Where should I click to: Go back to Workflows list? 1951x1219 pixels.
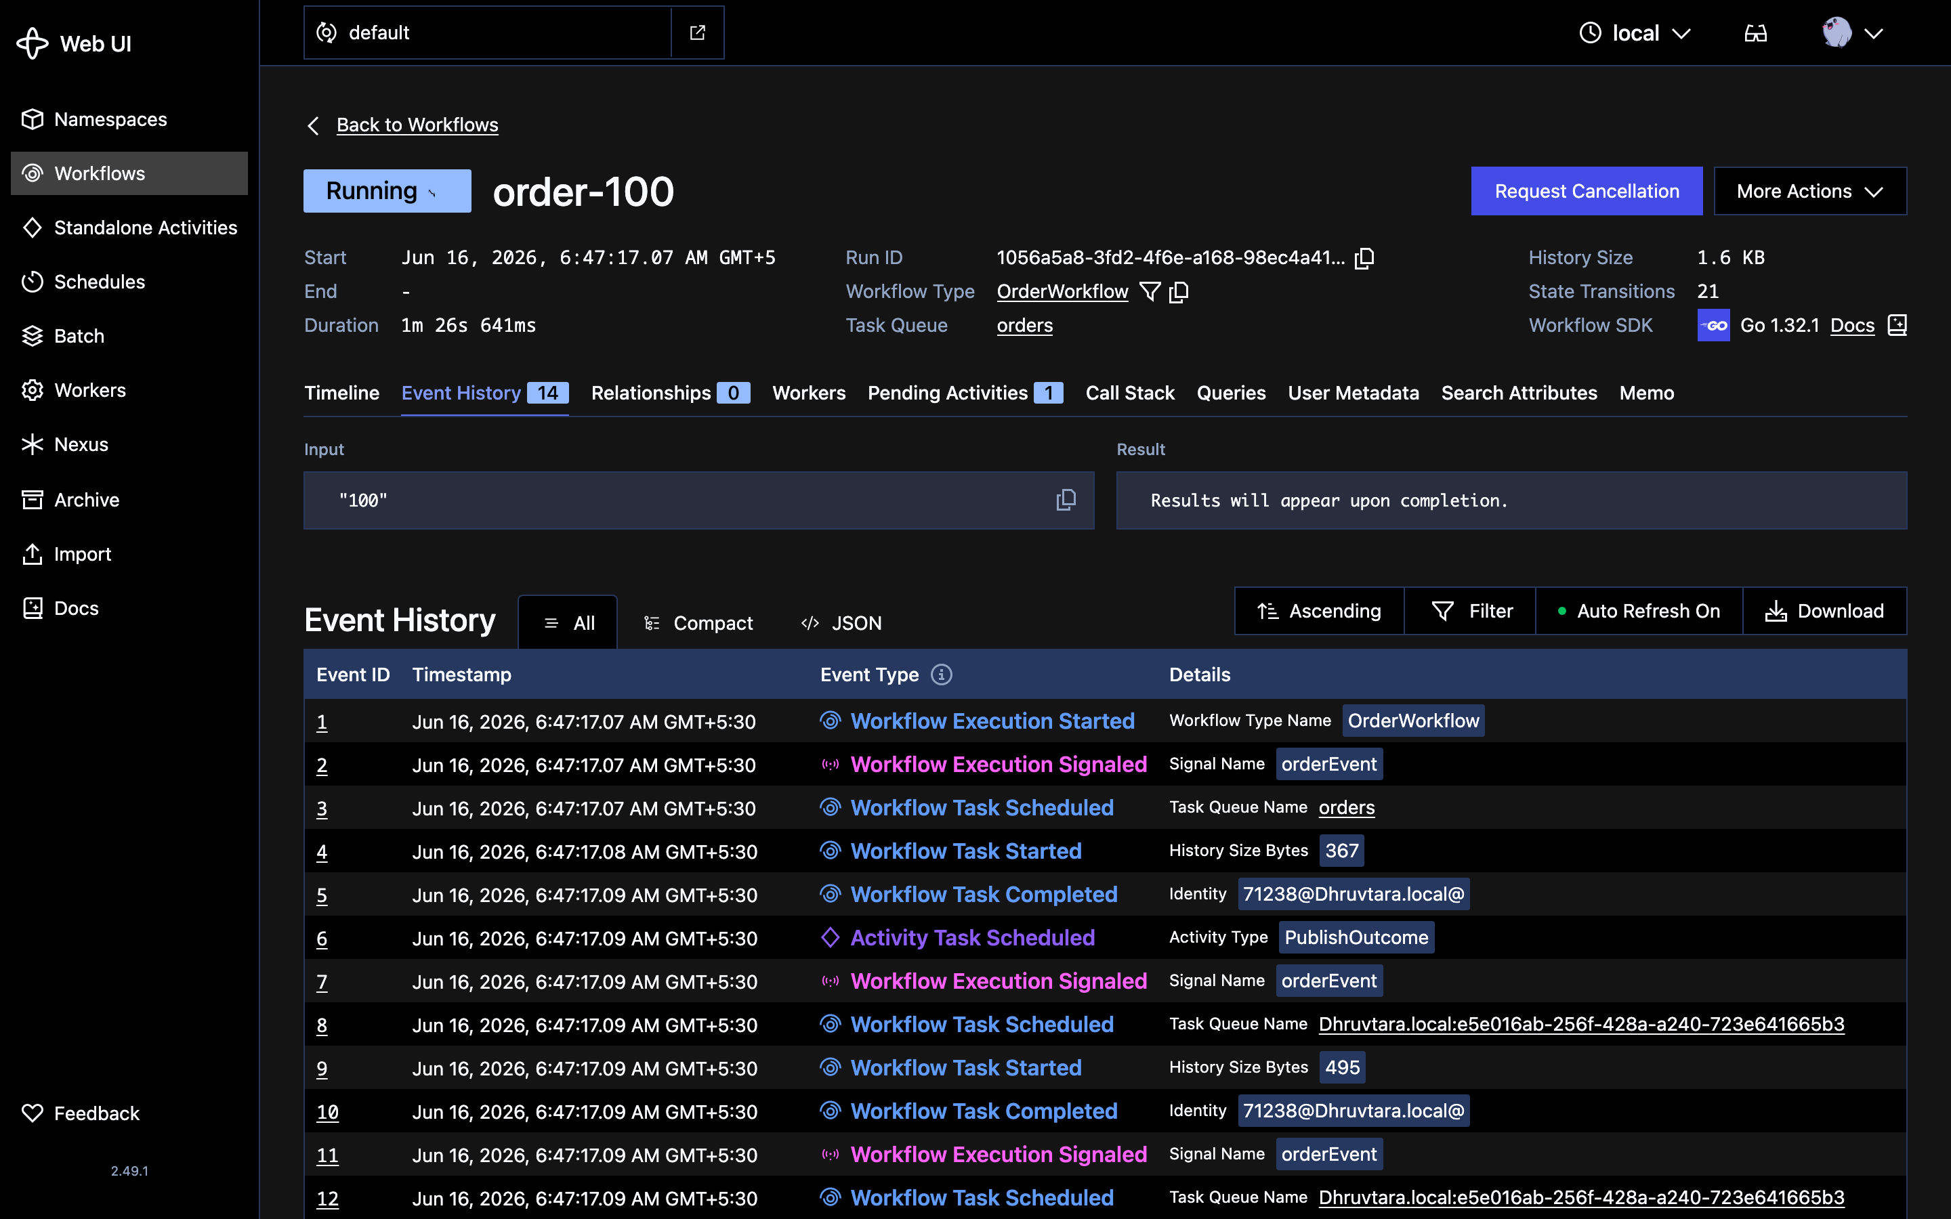[417, 125]
